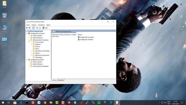Open the Acțiune menu

point(34,25)
